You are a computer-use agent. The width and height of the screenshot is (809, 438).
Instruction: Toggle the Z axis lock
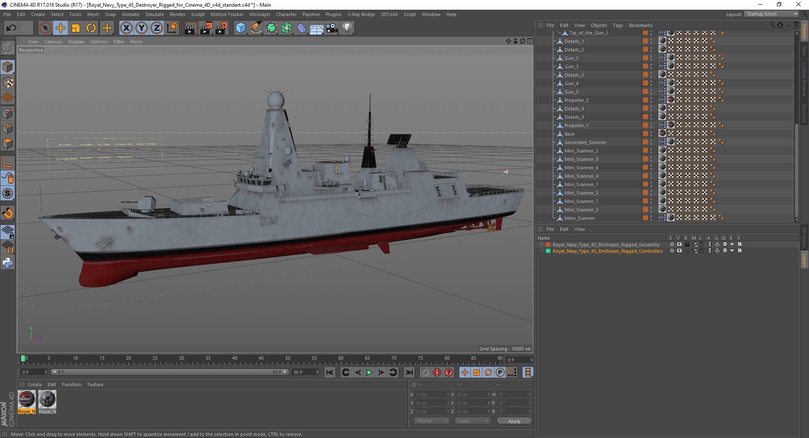tap(157, 28)
